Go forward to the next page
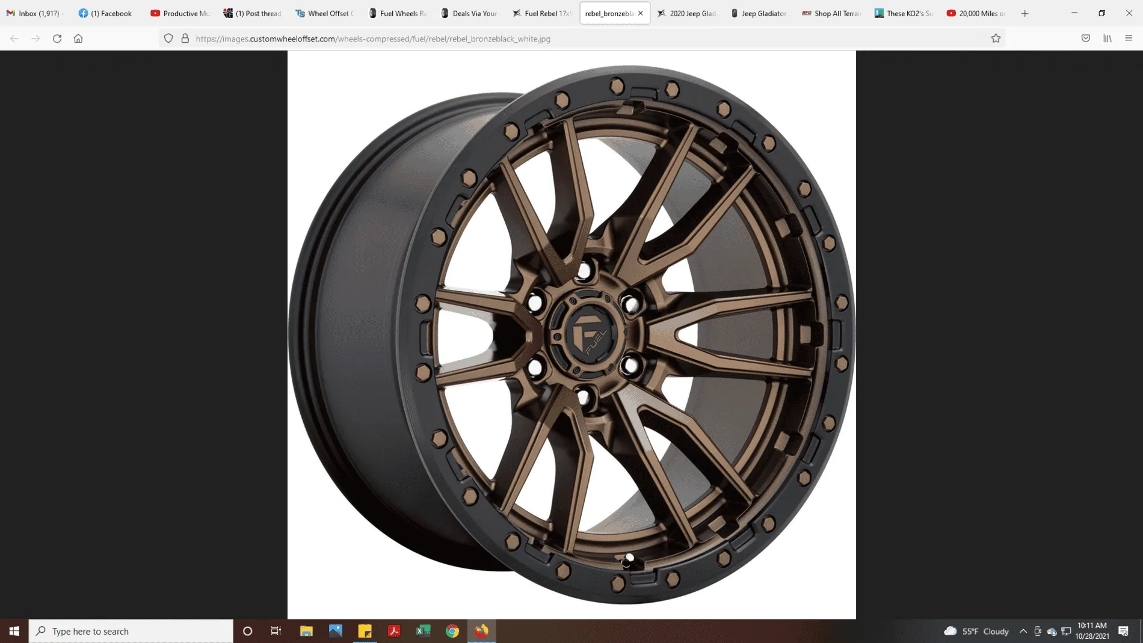 pos(35,38)
